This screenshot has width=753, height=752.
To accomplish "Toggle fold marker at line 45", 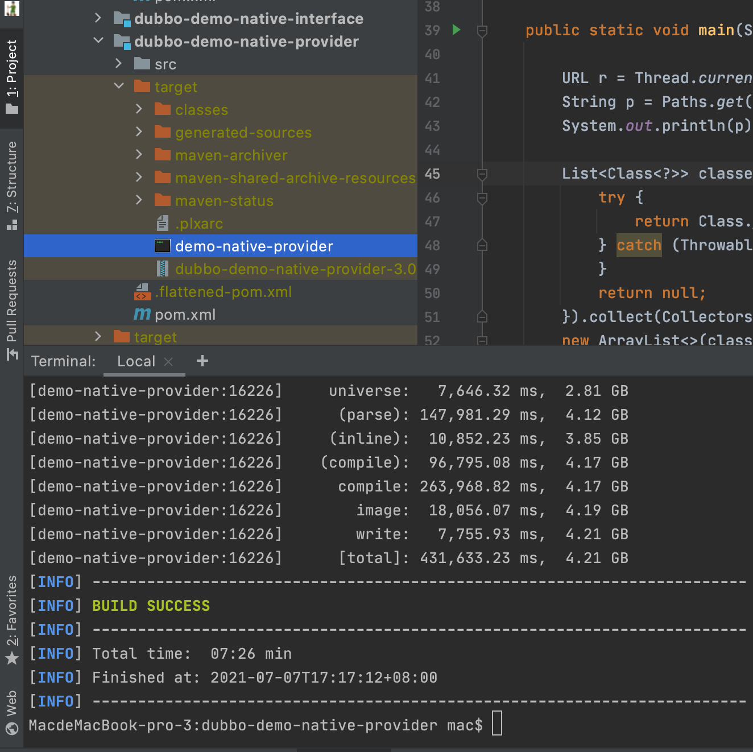I will click(482, 174).
